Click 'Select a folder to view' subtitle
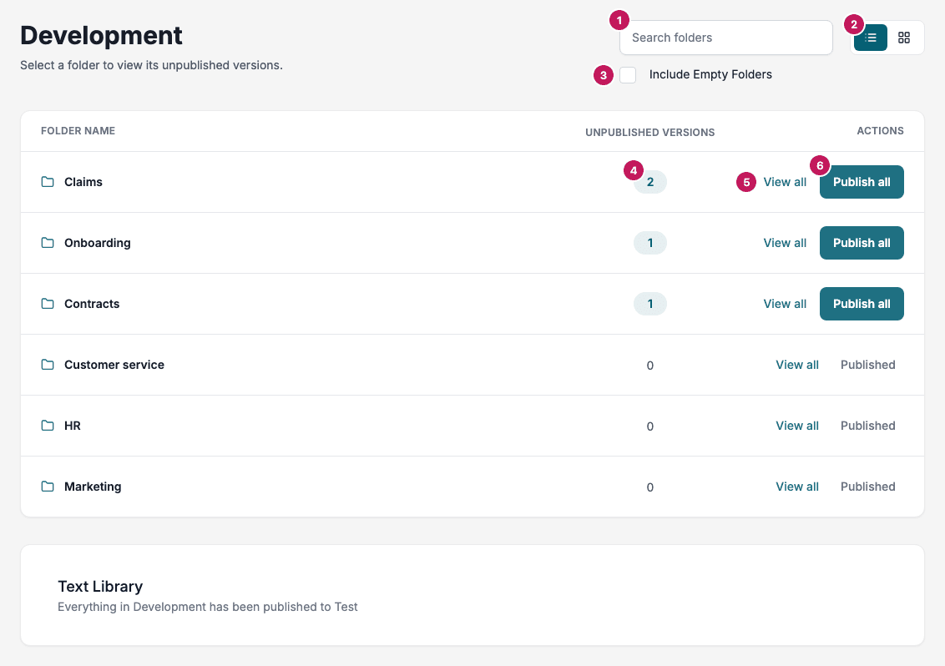Screen dimensions: 945x666 coord(151,65)
